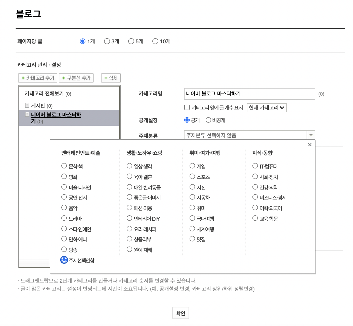This screenshot has height=326, width=353.
Task: Choose the 자동차 topic
Action: click(x=192, y=197)
